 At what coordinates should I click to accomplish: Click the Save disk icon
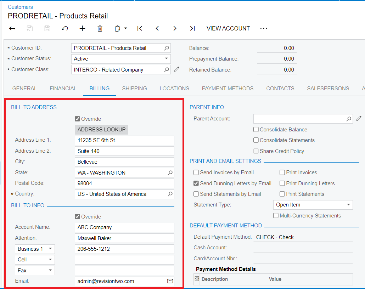click(x=47, y=29)
